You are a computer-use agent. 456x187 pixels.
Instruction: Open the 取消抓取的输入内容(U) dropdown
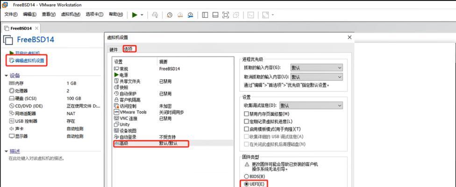tap(316, 77)
